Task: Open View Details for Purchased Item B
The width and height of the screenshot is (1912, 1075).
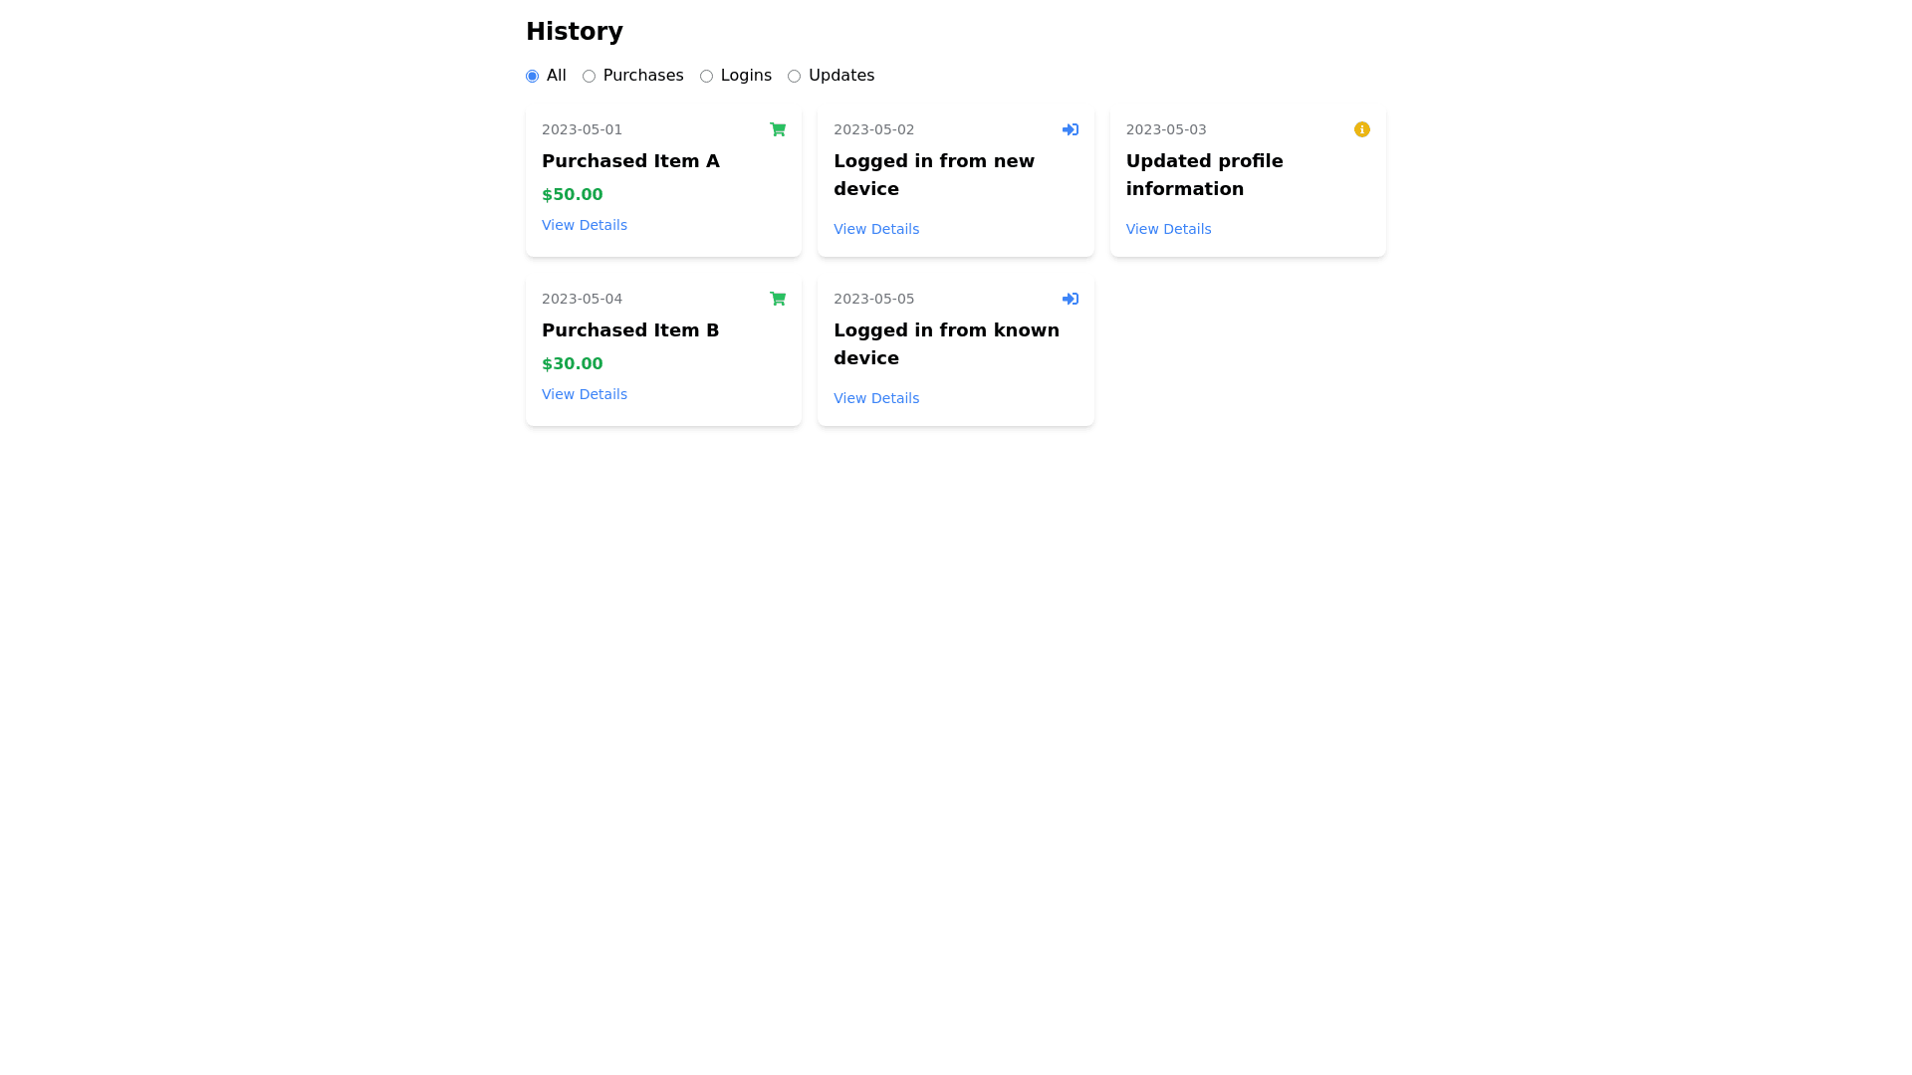Action: (x=585, y=394)
